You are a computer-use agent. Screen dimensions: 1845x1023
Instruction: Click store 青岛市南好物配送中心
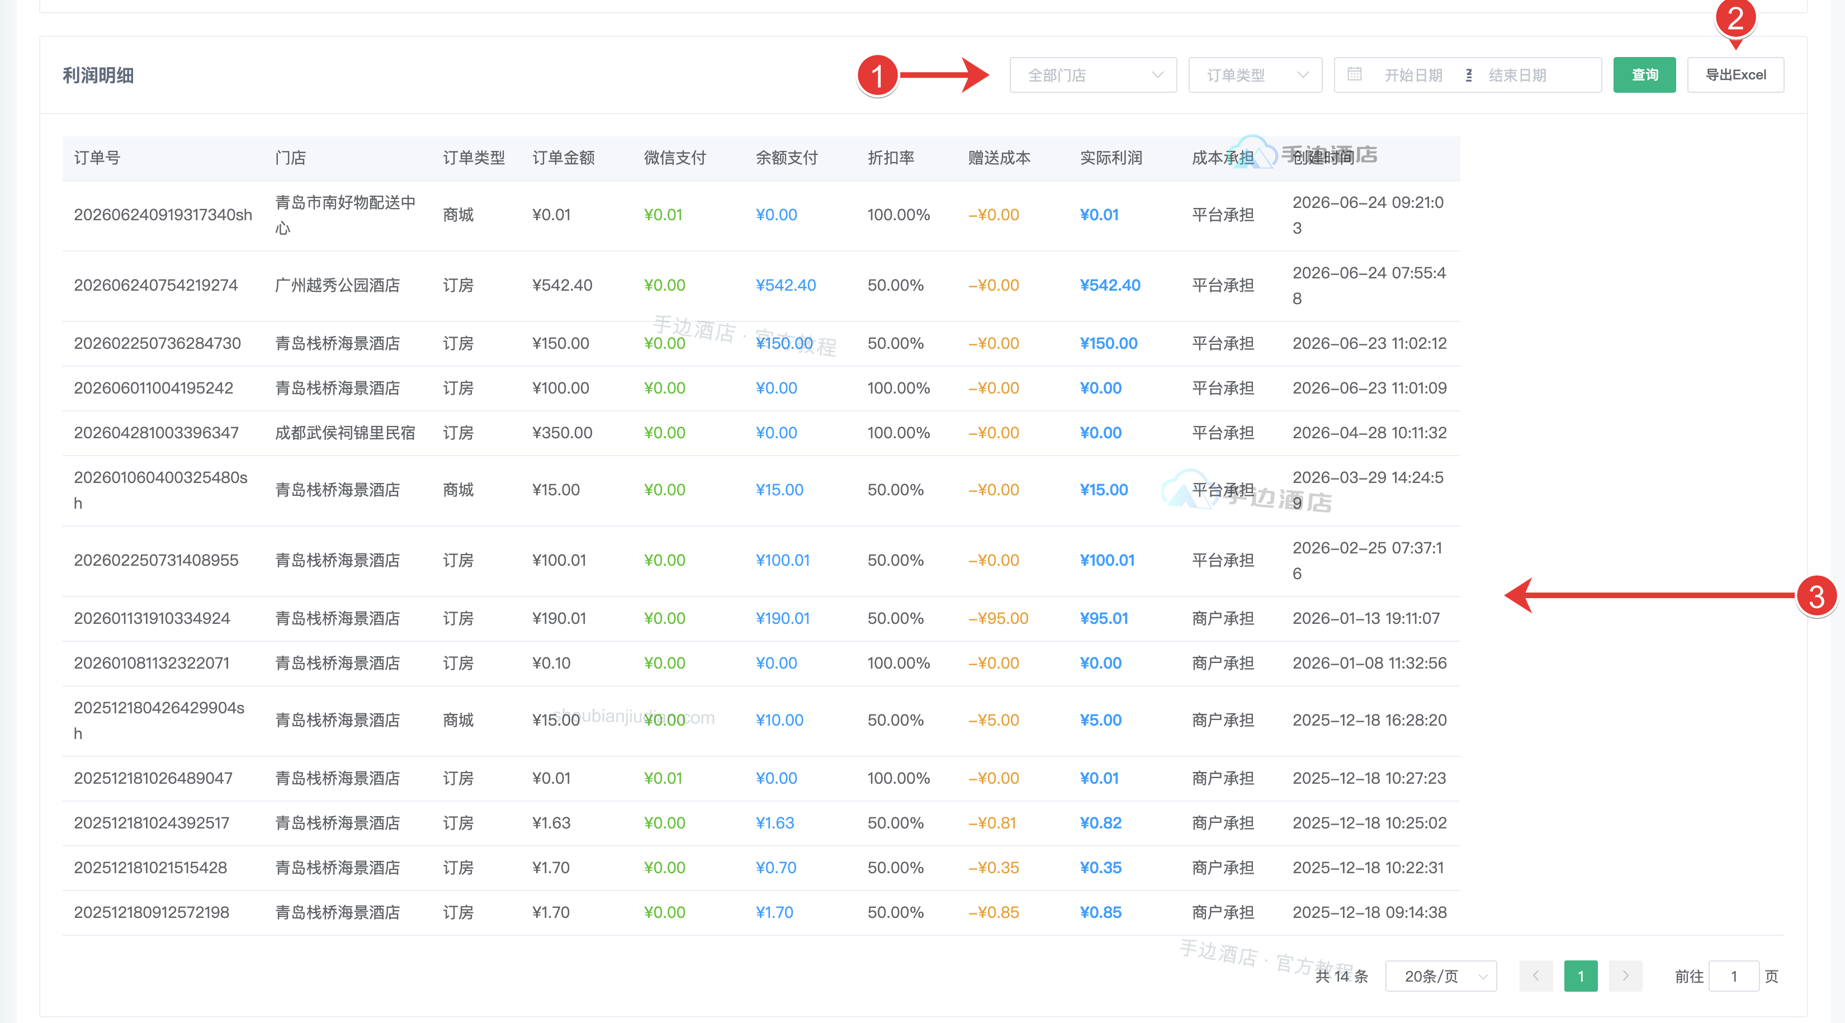pyautogui.click(x=346, y=215)
